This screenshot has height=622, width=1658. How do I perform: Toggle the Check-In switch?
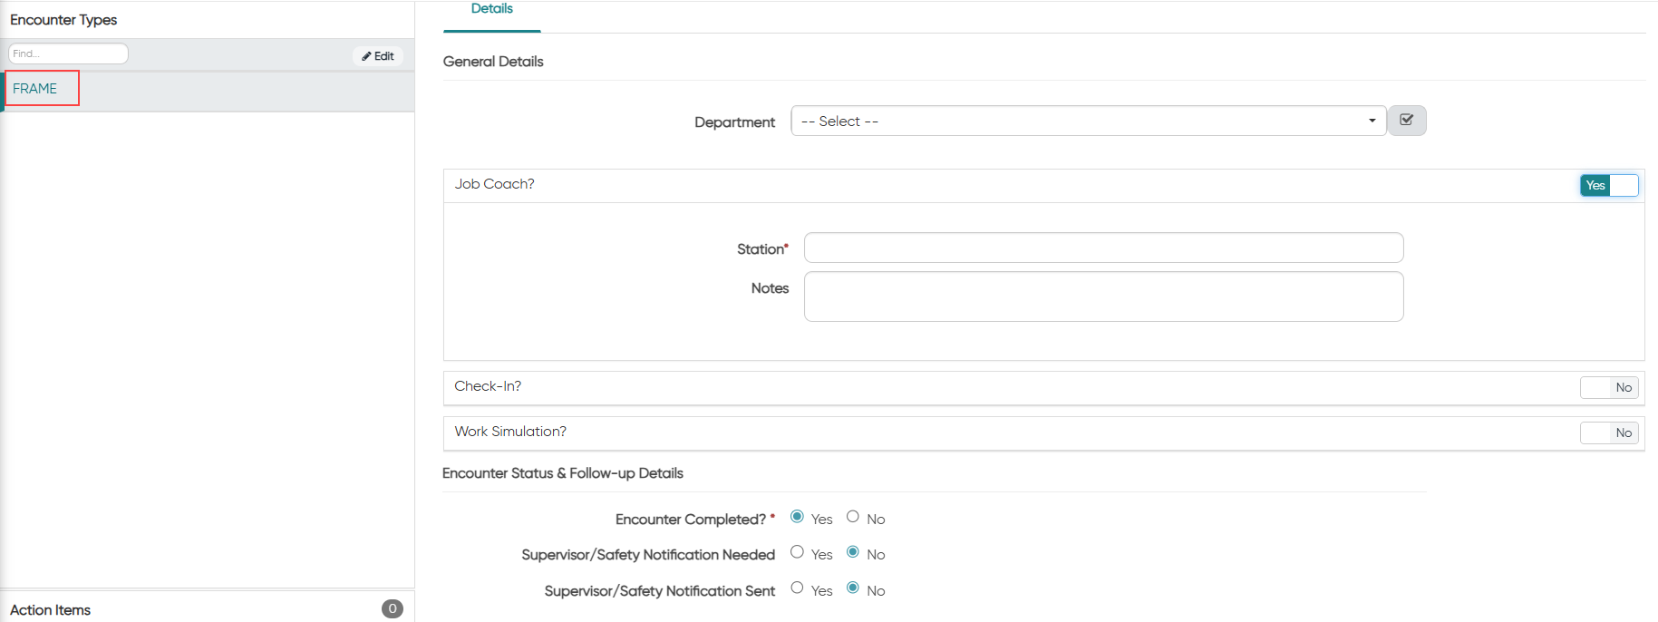pyautogui.click(x=1609, y=388)
